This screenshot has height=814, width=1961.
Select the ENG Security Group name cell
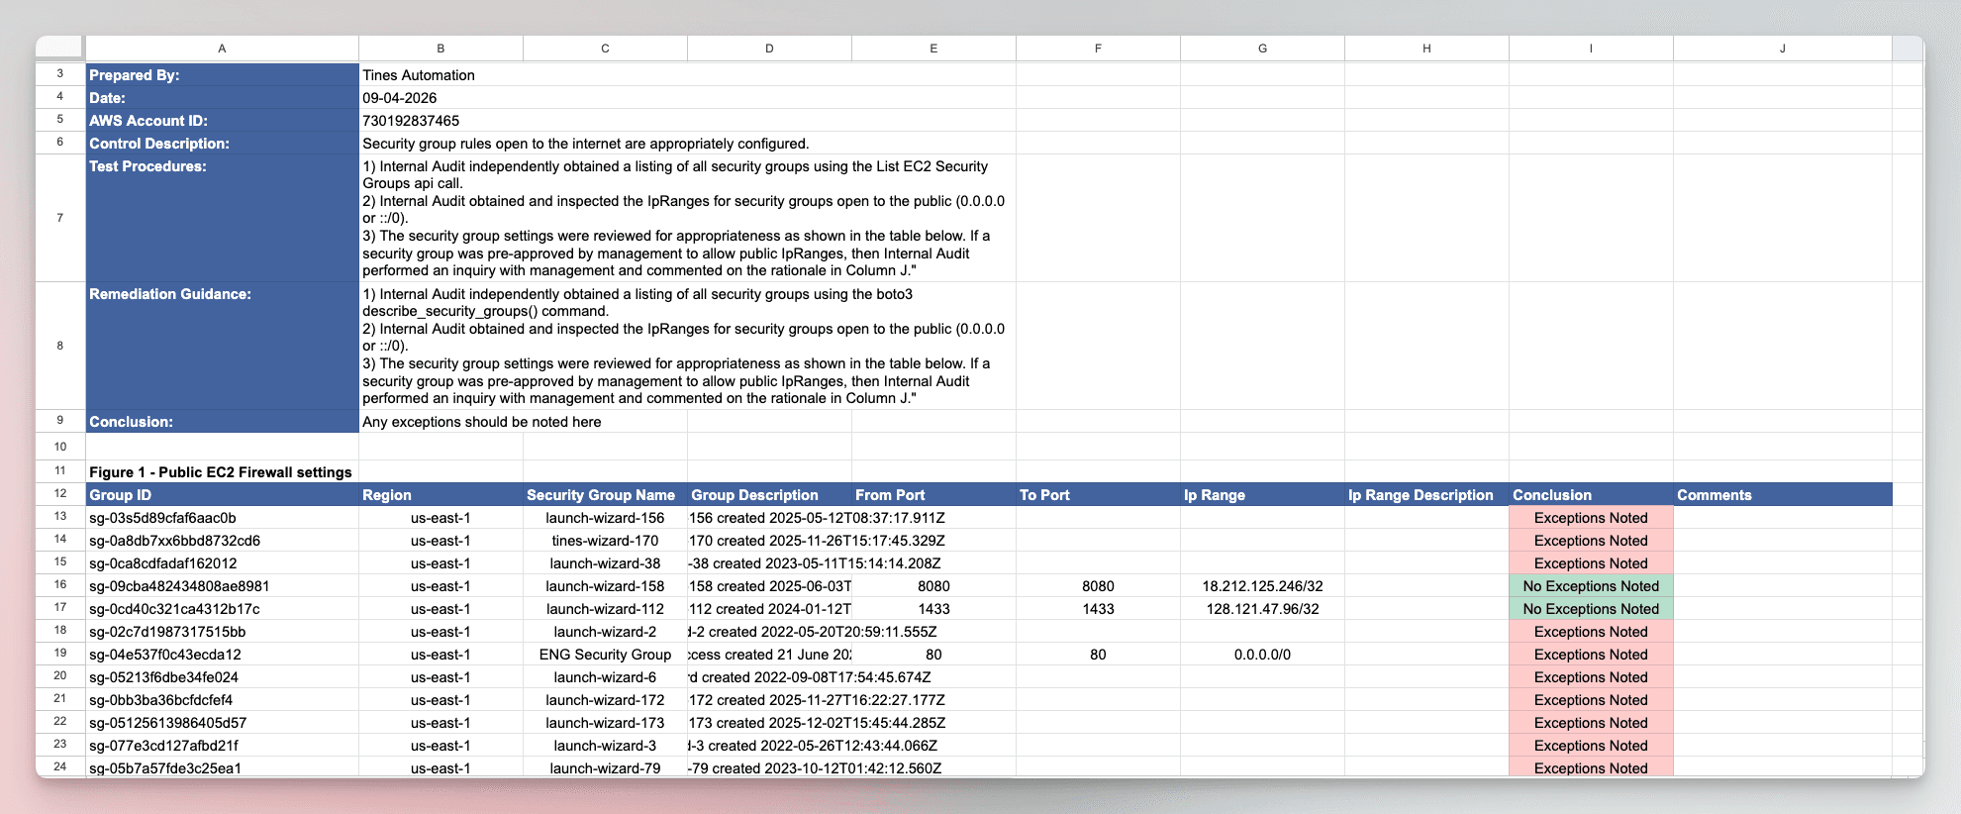tap(605, 654)
